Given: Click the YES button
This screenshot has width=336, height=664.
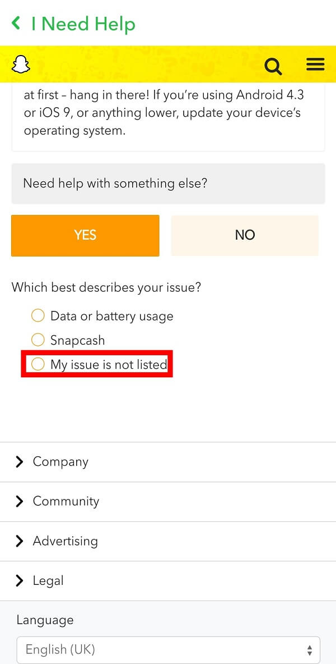Looking at the screenshot, I should coord(85,235).
